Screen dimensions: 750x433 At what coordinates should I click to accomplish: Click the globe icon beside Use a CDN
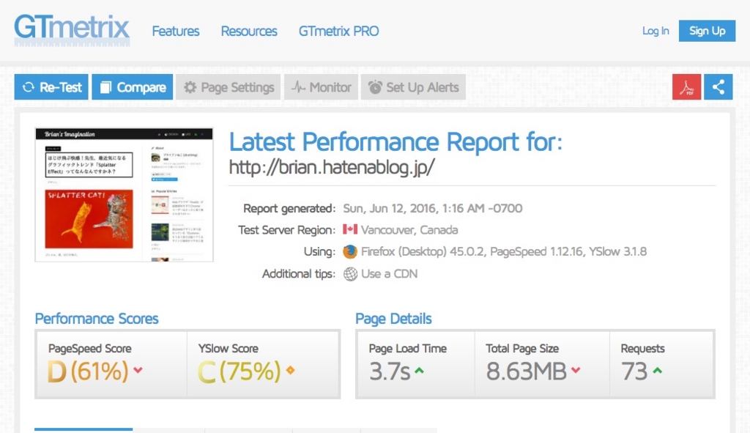350,274
